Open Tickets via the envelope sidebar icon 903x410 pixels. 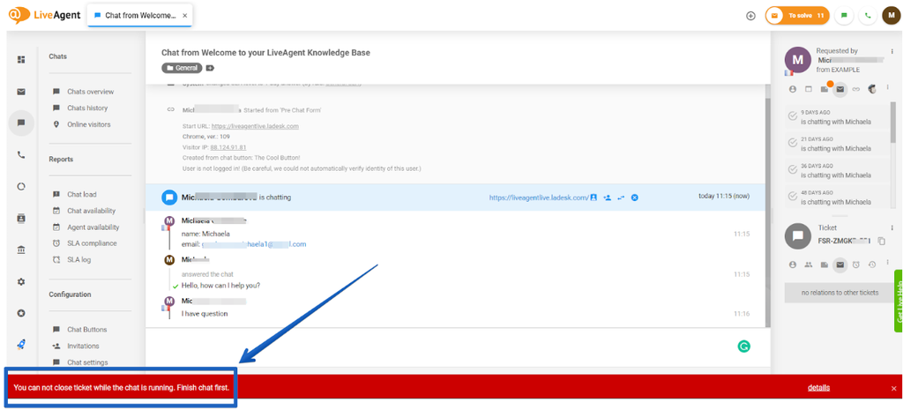[21, 92]
